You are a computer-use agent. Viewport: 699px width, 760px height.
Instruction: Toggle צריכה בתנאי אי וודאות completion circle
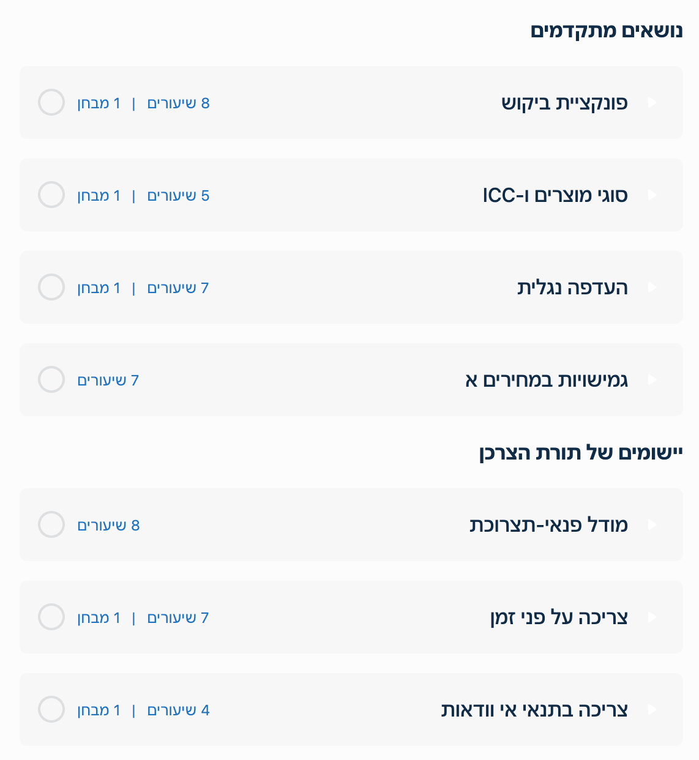coord(51,710)
